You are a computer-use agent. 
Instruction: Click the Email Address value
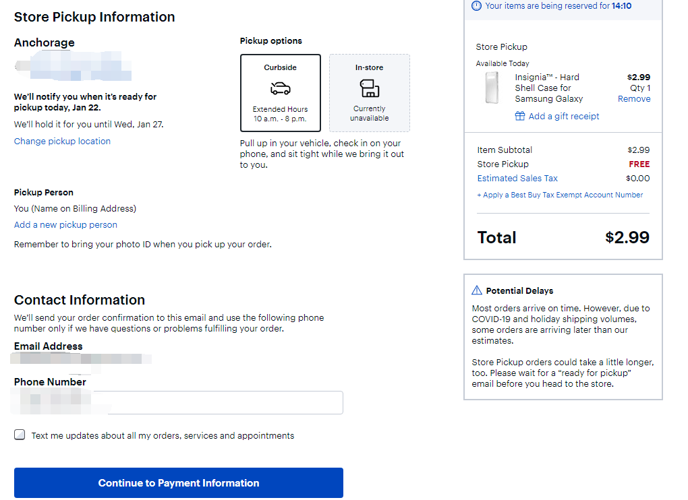coord(82,359)
